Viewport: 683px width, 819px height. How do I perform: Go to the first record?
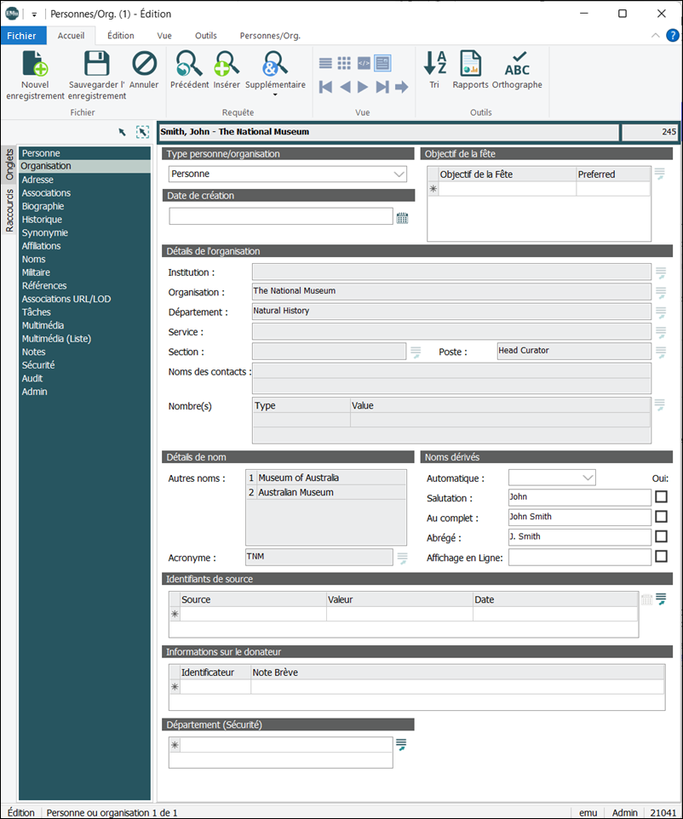[325, 87]
